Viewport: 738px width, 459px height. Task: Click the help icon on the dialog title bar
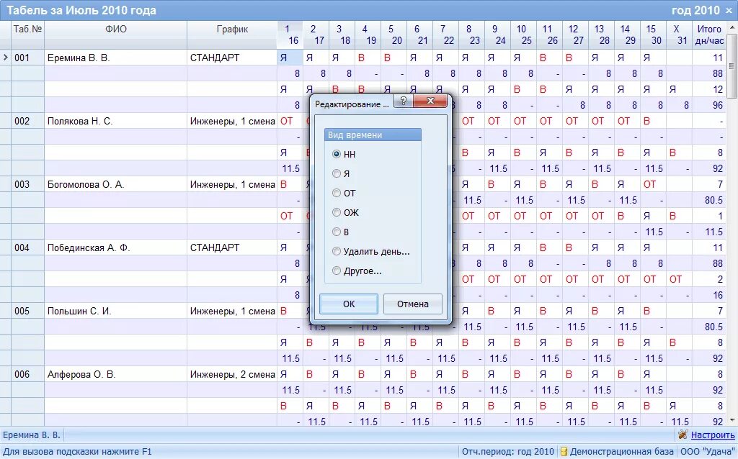point(404,101)
